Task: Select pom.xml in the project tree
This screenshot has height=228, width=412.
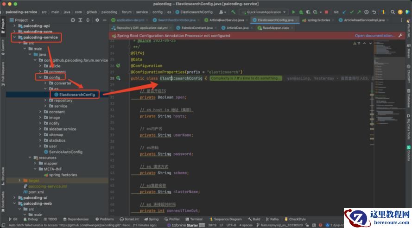Action: [36, 192]
